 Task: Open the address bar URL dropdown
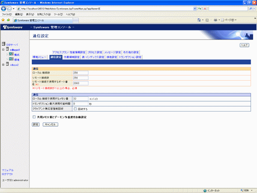point(195,9)
